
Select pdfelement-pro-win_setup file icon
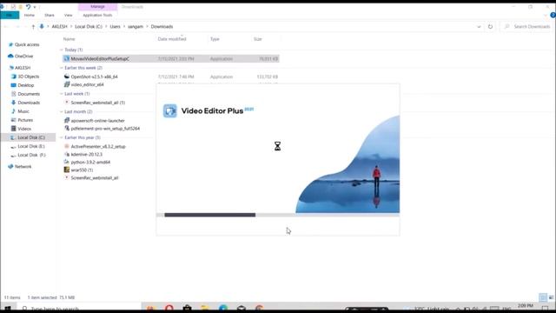pyautogui.click(x=67, y=128)
